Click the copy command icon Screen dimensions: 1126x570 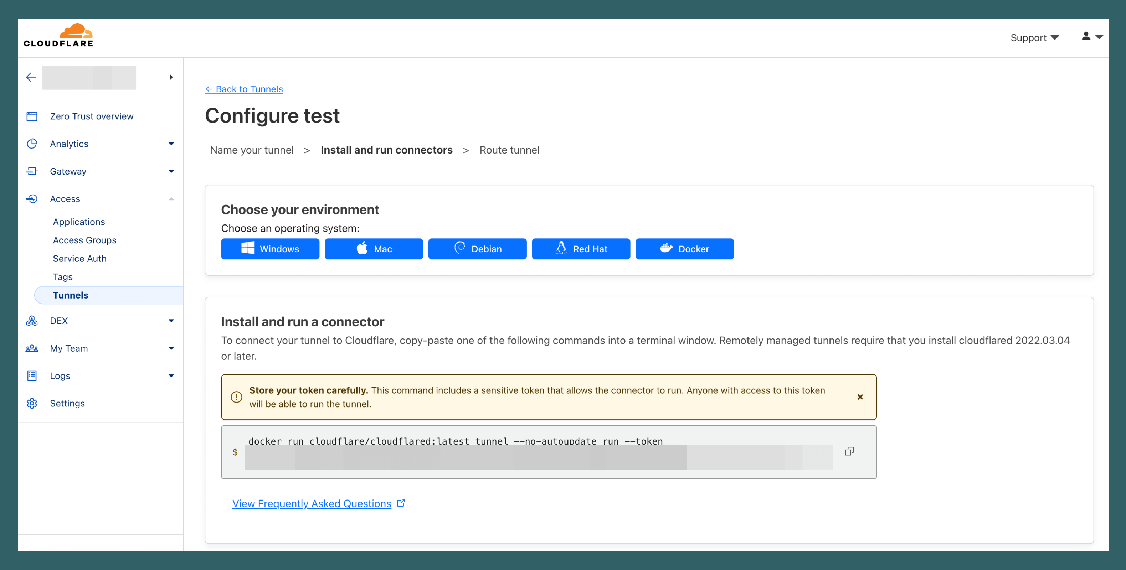(x=849, y=451)
